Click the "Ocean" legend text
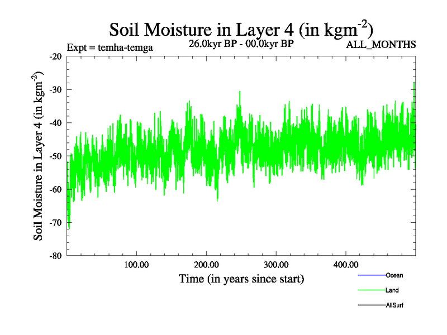The width and height of the screenshot is (447, 335). point(394,275)
